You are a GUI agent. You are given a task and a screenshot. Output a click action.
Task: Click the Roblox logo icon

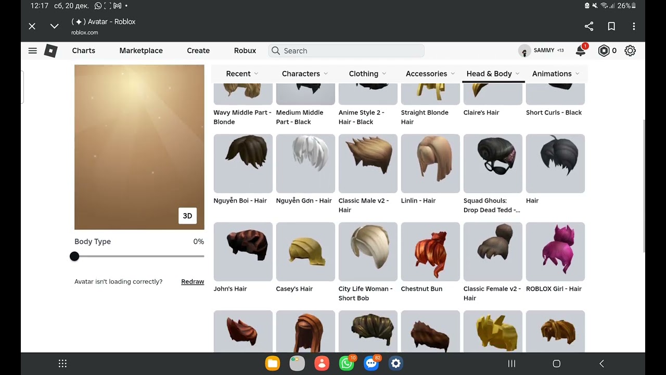pos(50,51)
